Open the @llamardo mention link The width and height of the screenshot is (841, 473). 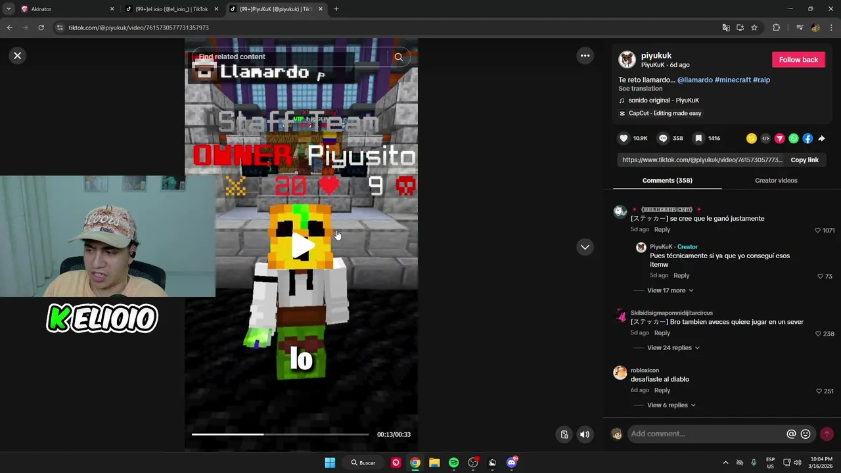pos(694,80)
